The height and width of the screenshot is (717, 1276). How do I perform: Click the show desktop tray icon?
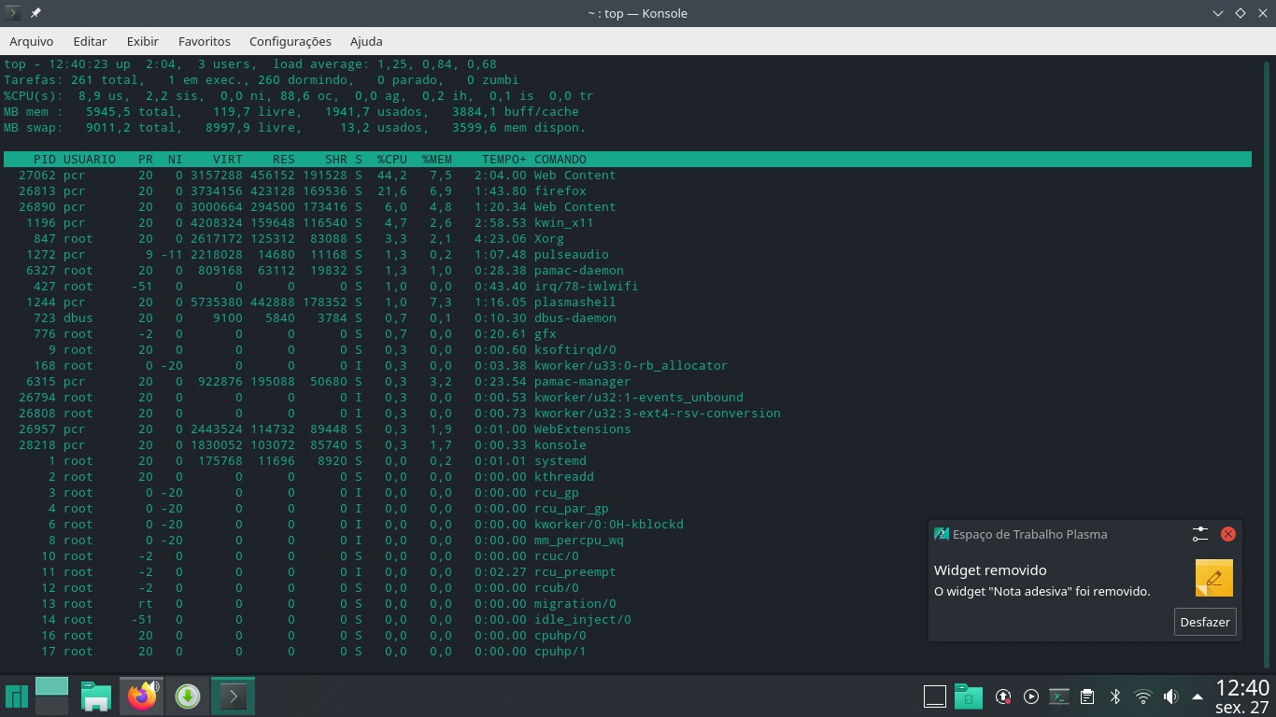click(x=935, y=696)
